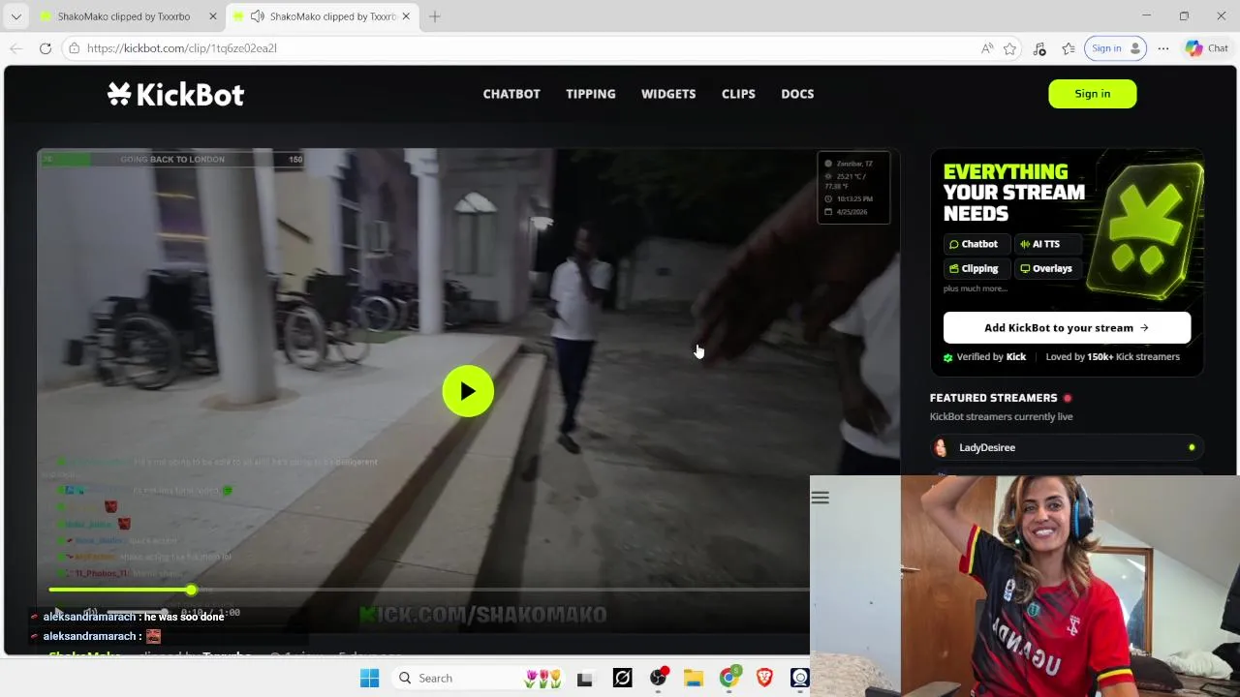Screen dimensions: 1240x697
Task: Open Chrome from the taskbar
Action: (x=728, y=679)
